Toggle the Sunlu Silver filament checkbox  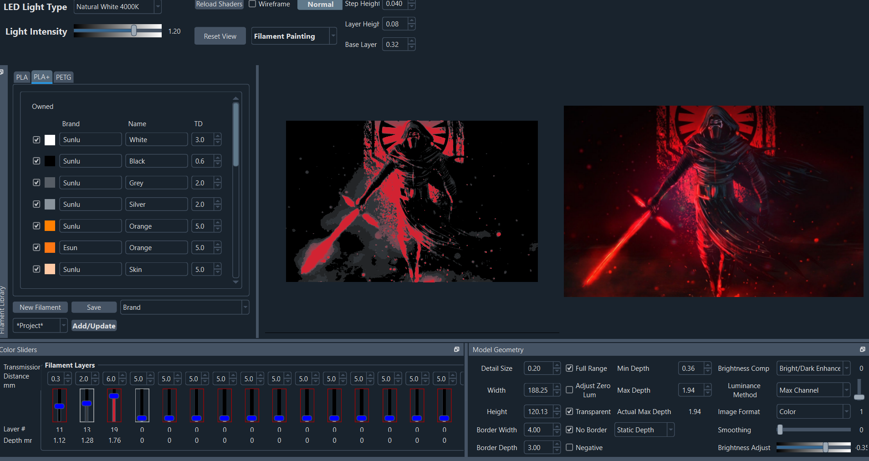point(36,204)
